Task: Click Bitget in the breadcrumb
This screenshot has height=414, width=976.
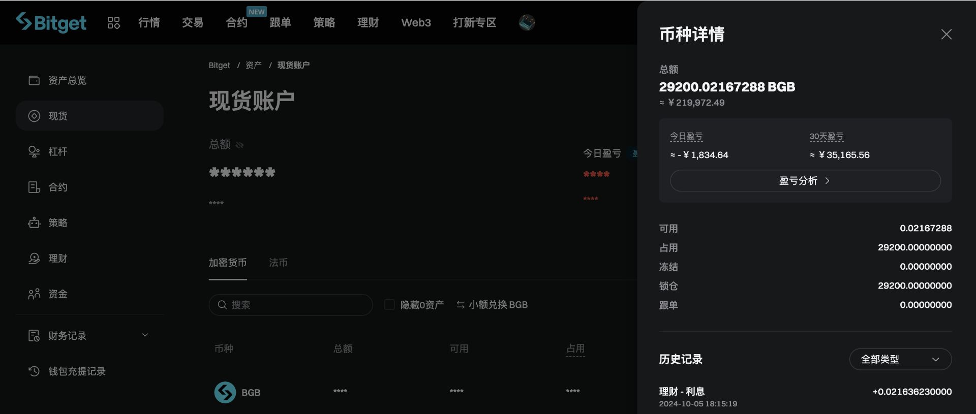Action: pos(219,65)
